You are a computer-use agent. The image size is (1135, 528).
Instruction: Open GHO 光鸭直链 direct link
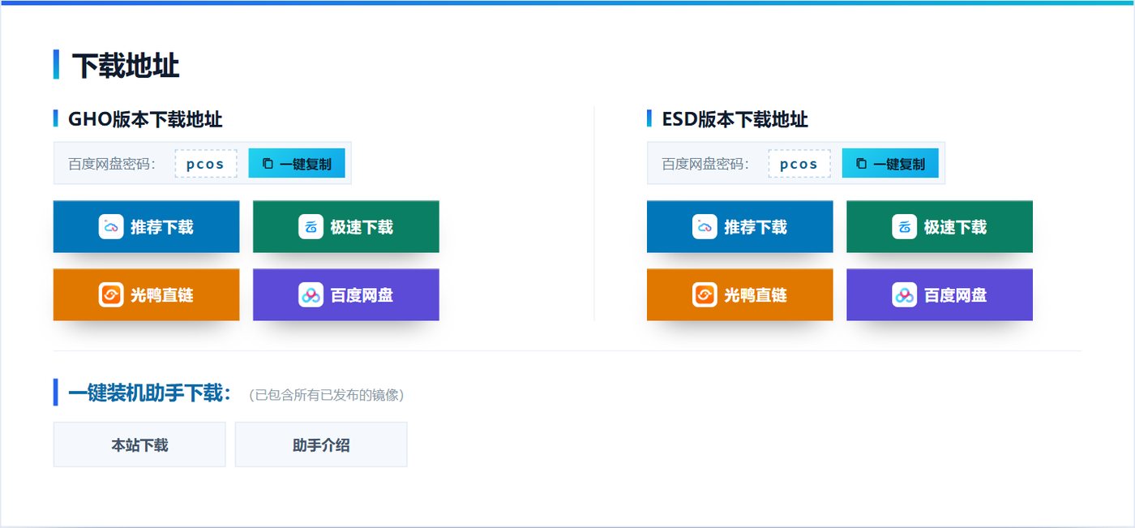(146, 295)
